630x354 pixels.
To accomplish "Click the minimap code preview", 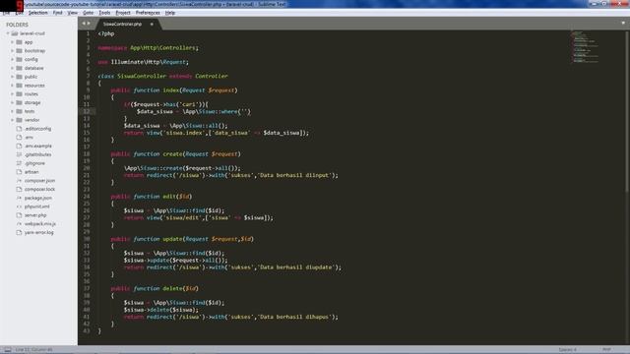I will tap(585, 47).
